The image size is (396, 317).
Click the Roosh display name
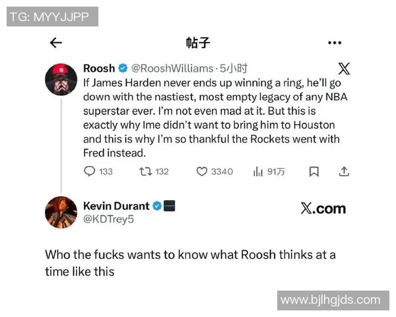coord(99,68)
